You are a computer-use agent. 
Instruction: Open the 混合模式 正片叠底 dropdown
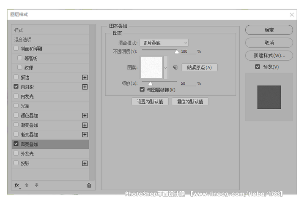(164, 43)
